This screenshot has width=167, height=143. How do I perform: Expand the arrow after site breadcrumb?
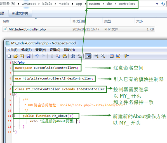tap(115, 4)
